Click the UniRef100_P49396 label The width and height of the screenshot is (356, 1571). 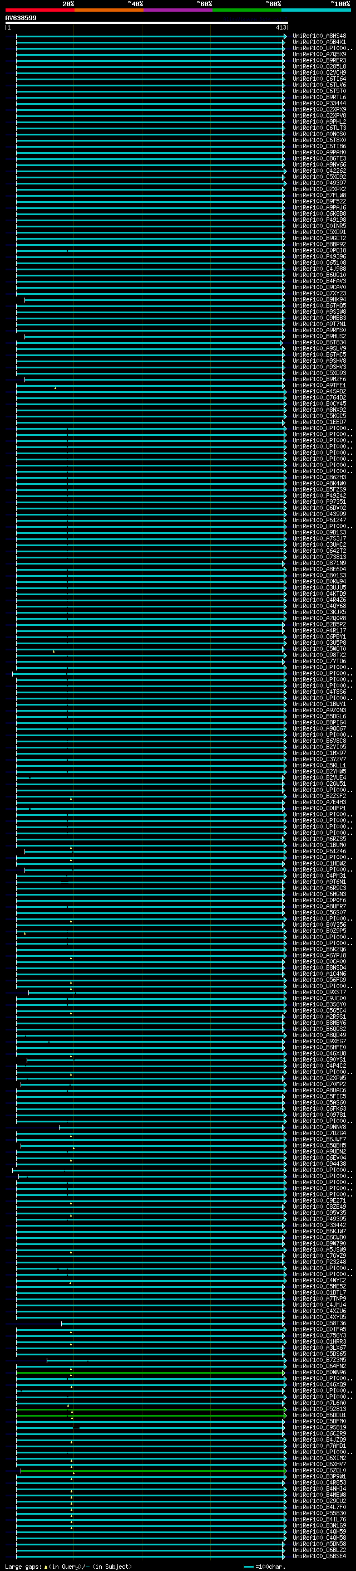pos(319,257)
